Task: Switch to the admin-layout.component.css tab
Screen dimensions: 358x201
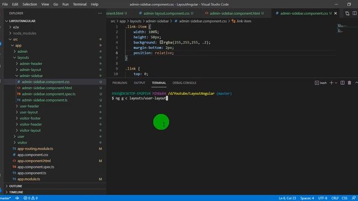Action: click(x=166, y=13)
